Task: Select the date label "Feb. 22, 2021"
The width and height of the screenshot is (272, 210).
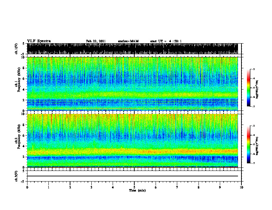Action: click(96, 41)
